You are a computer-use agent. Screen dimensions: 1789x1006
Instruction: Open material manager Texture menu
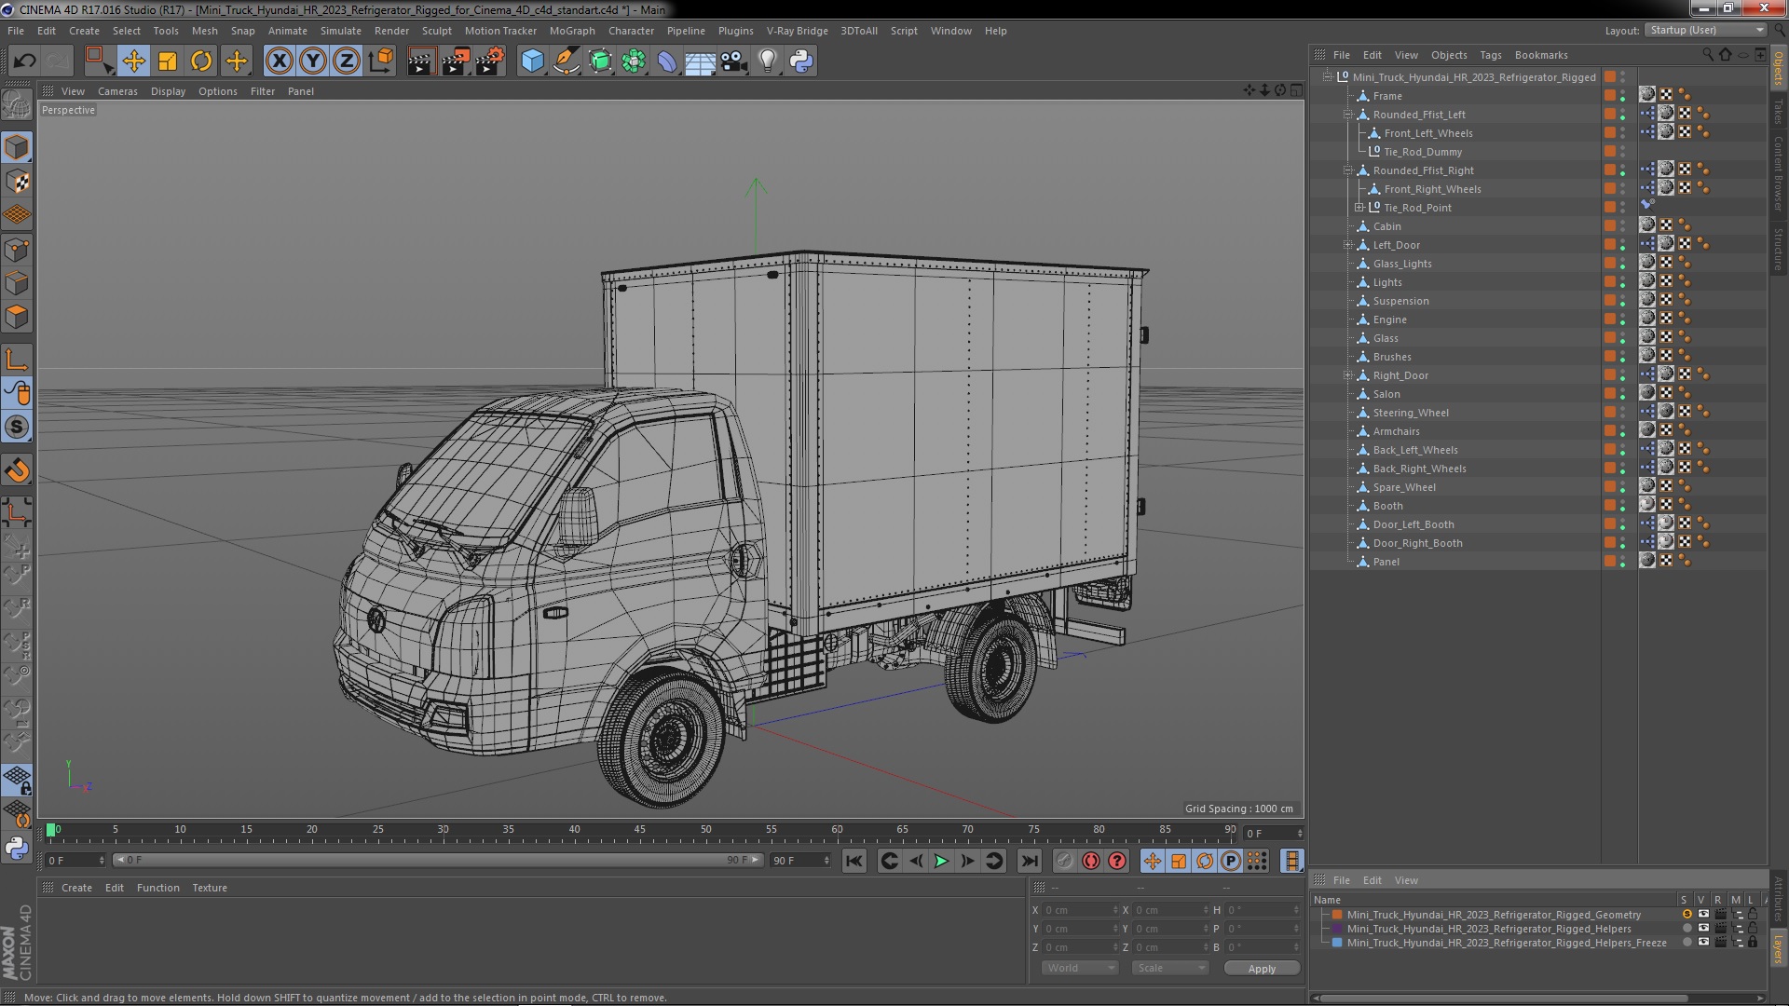tap(210, 888)
